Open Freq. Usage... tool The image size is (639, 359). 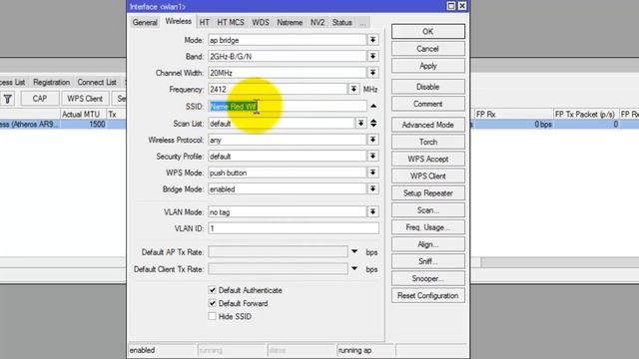[428, 227]
